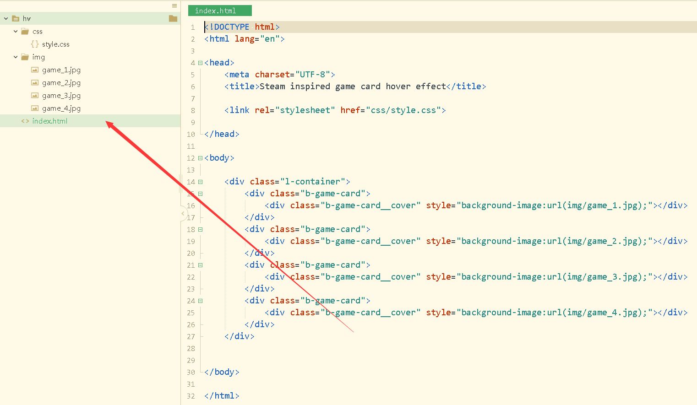Click the img/game_2.jpg url in line 19
697x405 pixels.
point(602,241)
